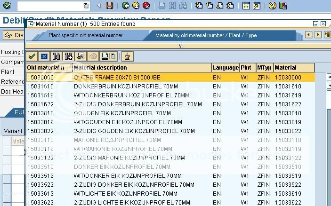331x206 pixels.
Task: Click the red Cancel icon in top toolbar
Action: coord(146,6)
